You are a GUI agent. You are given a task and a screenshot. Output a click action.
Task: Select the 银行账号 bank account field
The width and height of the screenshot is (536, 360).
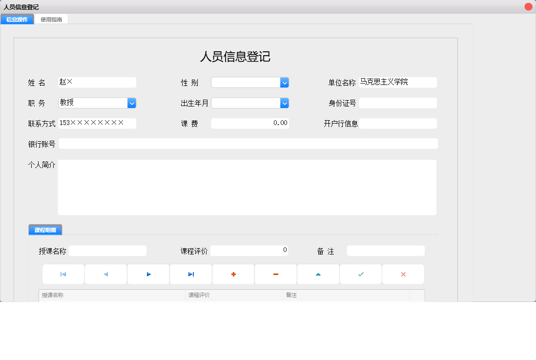click(248, 143)
